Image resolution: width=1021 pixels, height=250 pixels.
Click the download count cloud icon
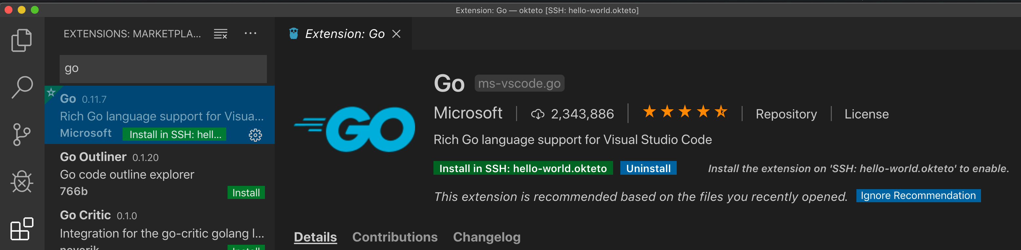point(538,114)
